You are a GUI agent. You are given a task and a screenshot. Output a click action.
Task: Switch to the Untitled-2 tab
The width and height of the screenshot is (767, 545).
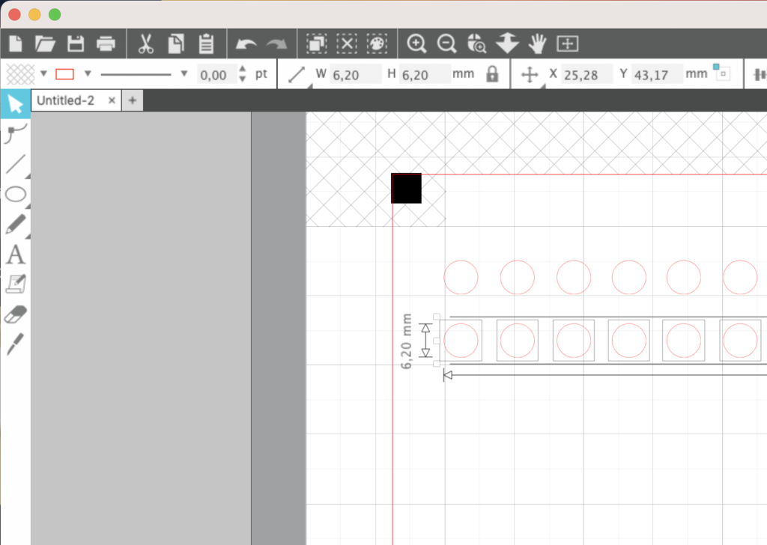66,100
